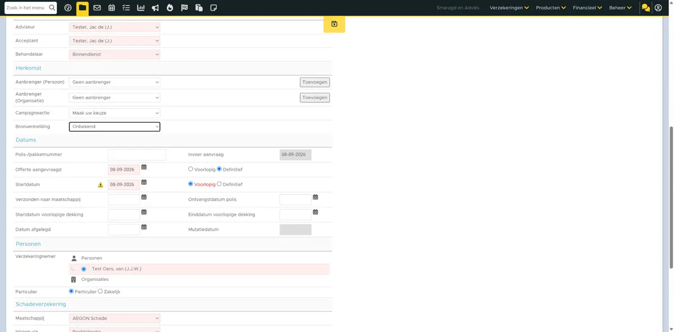Viewport: 674px width, 332px height.
Task: Focus the Polis-/pakketnummer input field
Action: coord(137,154)
